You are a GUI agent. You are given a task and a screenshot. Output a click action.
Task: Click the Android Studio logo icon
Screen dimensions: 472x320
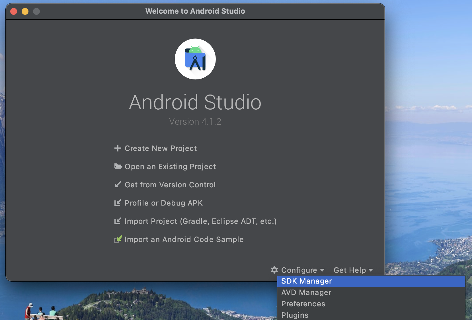pos(195,59)
